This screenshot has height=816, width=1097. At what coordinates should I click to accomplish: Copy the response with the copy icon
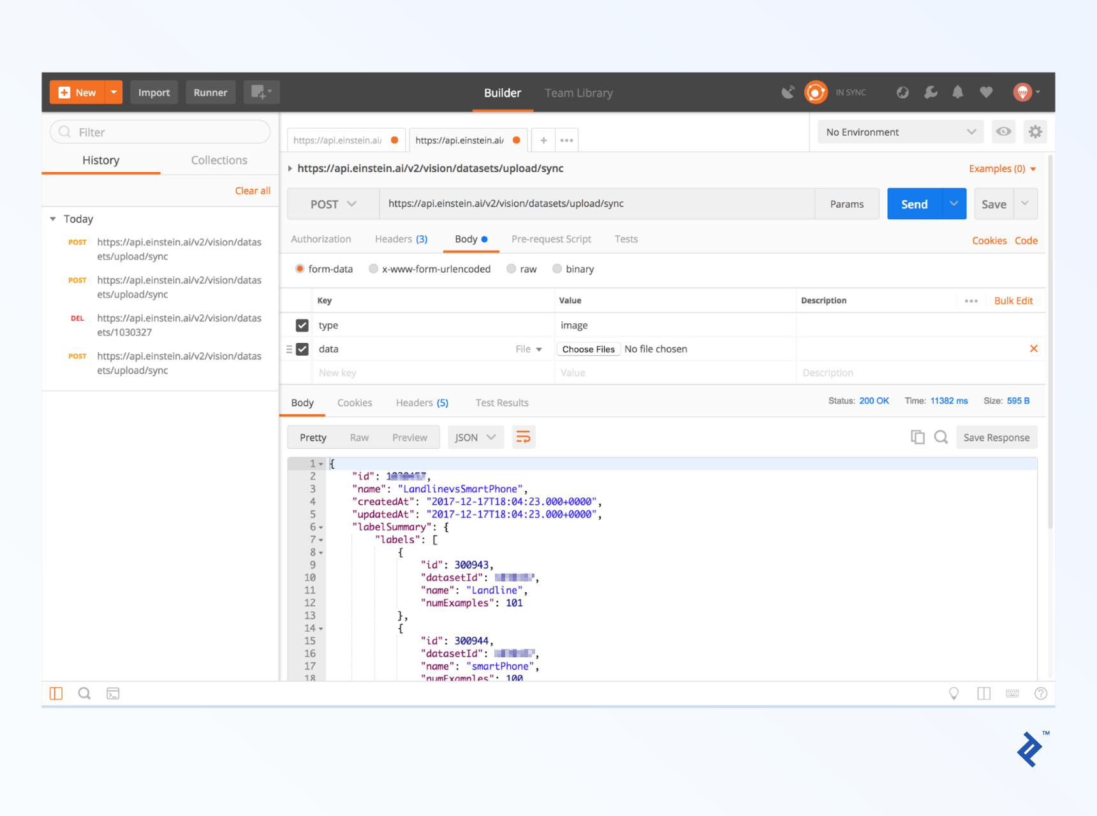918,437
